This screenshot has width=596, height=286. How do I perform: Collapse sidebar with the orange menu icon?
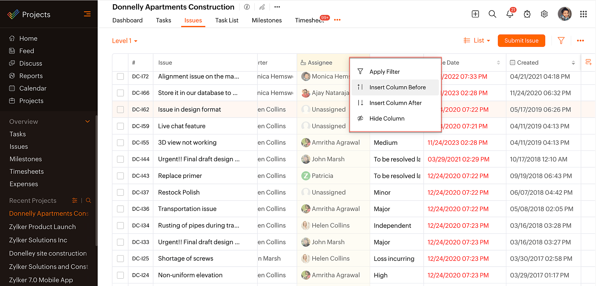tap(87, 14)
